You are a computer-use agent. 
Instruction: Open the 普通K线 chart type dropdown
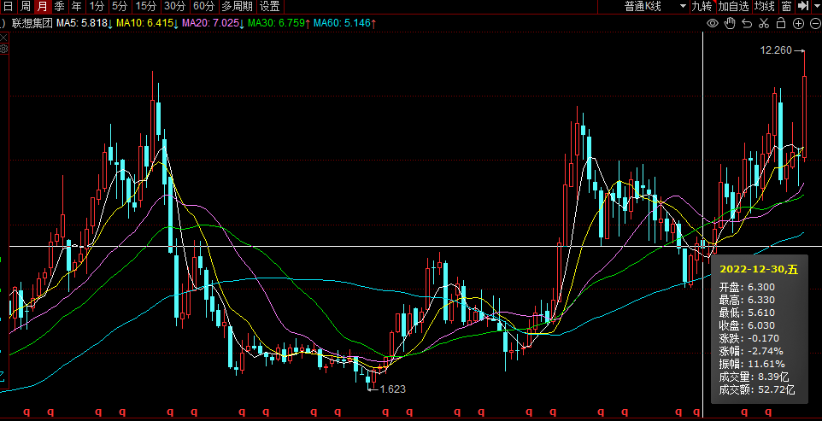[655, 6]
